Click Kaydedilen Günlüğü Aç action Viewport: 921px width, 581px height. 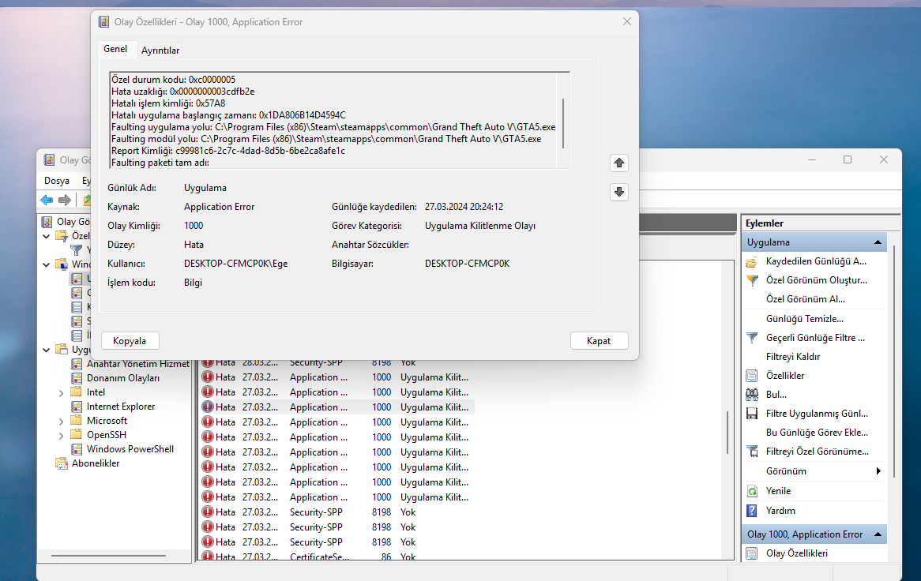click(816, 261)
